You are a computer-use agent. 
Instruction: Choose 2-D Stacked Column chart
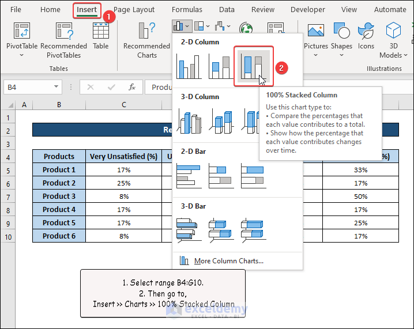221,67
